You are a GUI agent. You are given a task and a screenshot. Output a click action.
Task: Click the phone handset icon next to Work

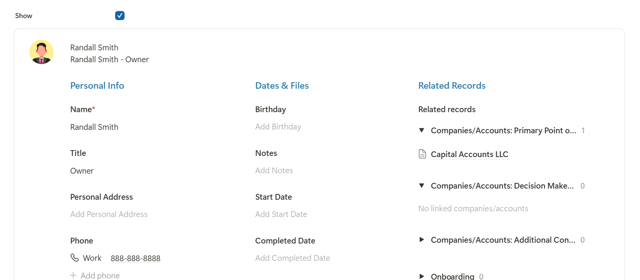point(75,258)
